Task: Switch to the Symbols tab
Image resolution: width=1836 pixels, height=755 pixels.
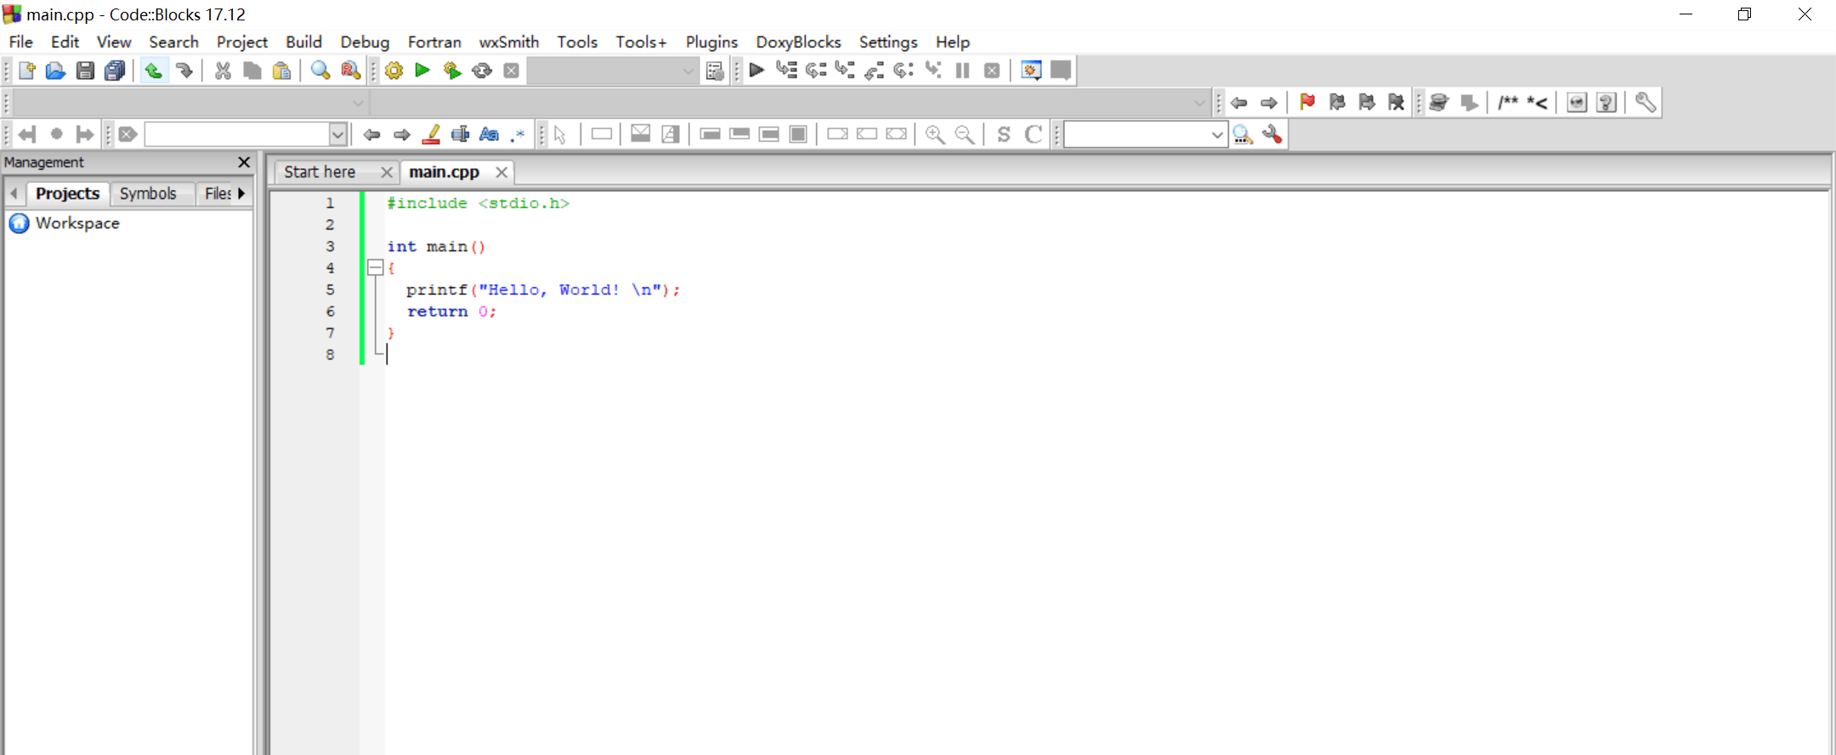Action: coord(148,194)
